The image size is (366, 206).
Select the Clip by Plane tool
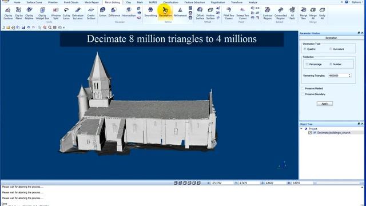[19, 13]
